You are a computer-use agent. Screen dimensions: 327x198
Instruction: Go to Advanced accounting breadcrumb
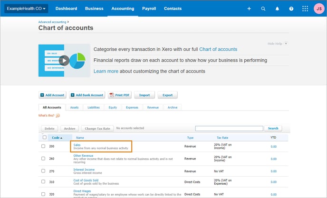coord(52,22)
